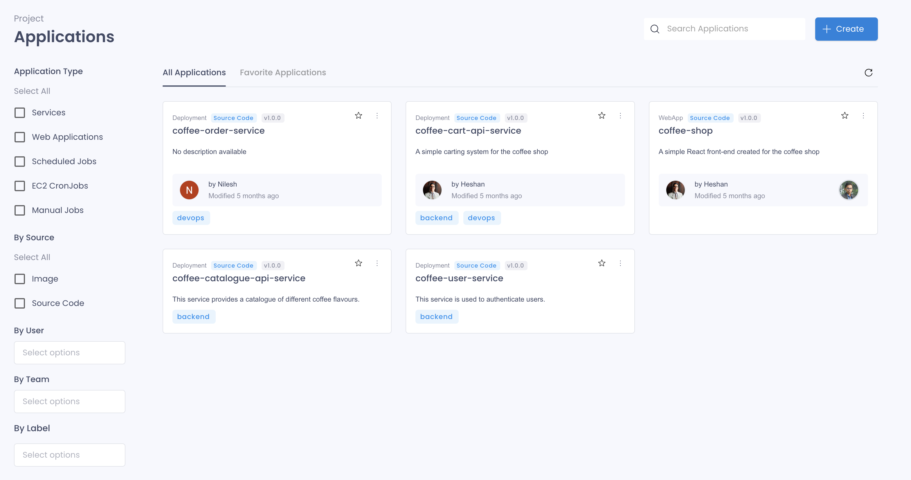This screenshot has width=911, height=480.
Task: Open the By Team select options dropdown
Action: tap(70, 402)
